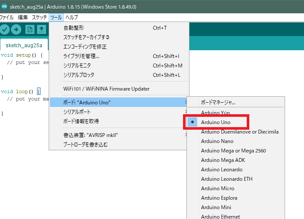Expand 書込装置: "AVRISP mkII" submenu
The width and height of the screenshot is (304, 219).
[x=118, y=135]
